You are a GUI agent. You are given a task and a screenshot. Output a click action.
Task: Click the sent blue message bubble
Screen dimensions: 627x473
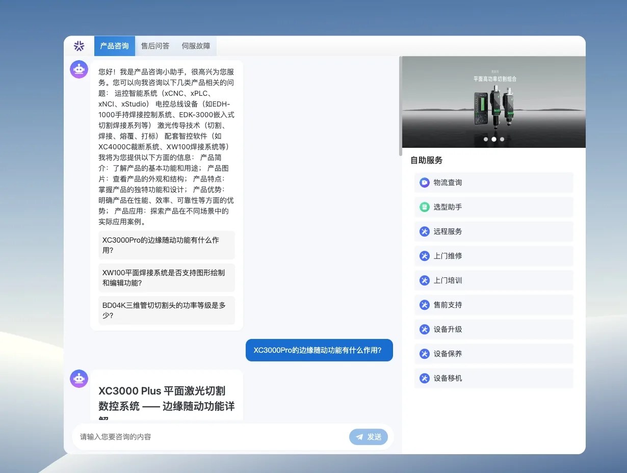[319, 350]
